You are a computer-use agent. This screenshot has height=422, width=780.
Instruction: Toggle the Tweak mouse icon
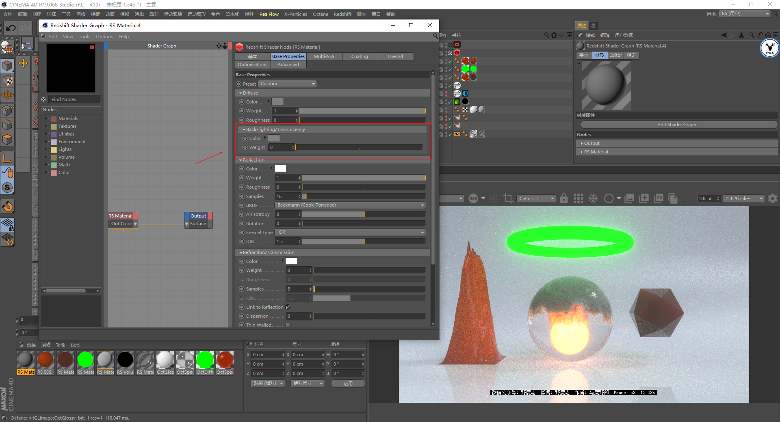[x=8, y=173]
